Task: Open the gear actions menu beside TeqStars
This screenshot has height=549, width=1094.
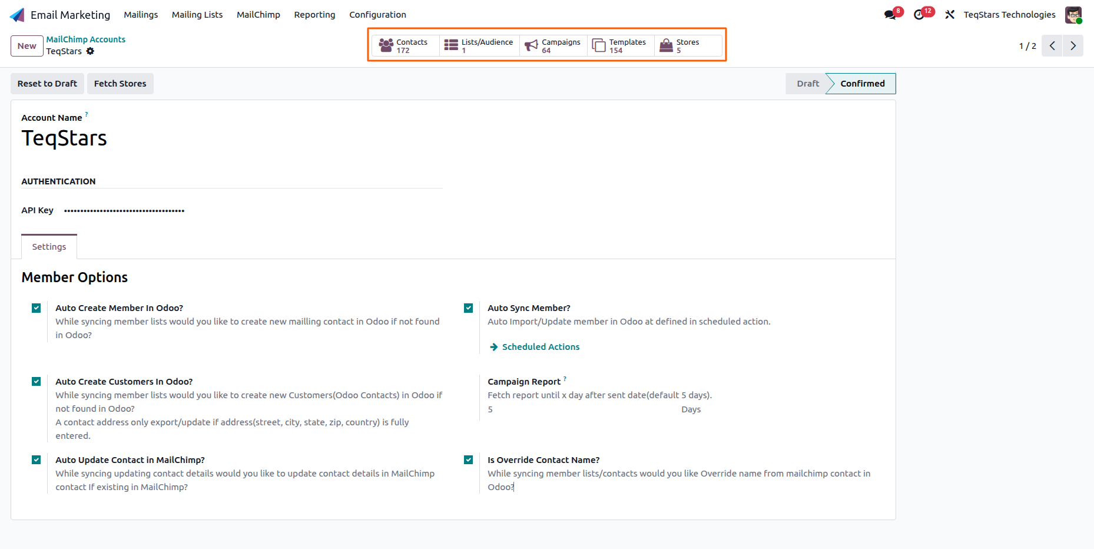Action: [x=90, y=51]
